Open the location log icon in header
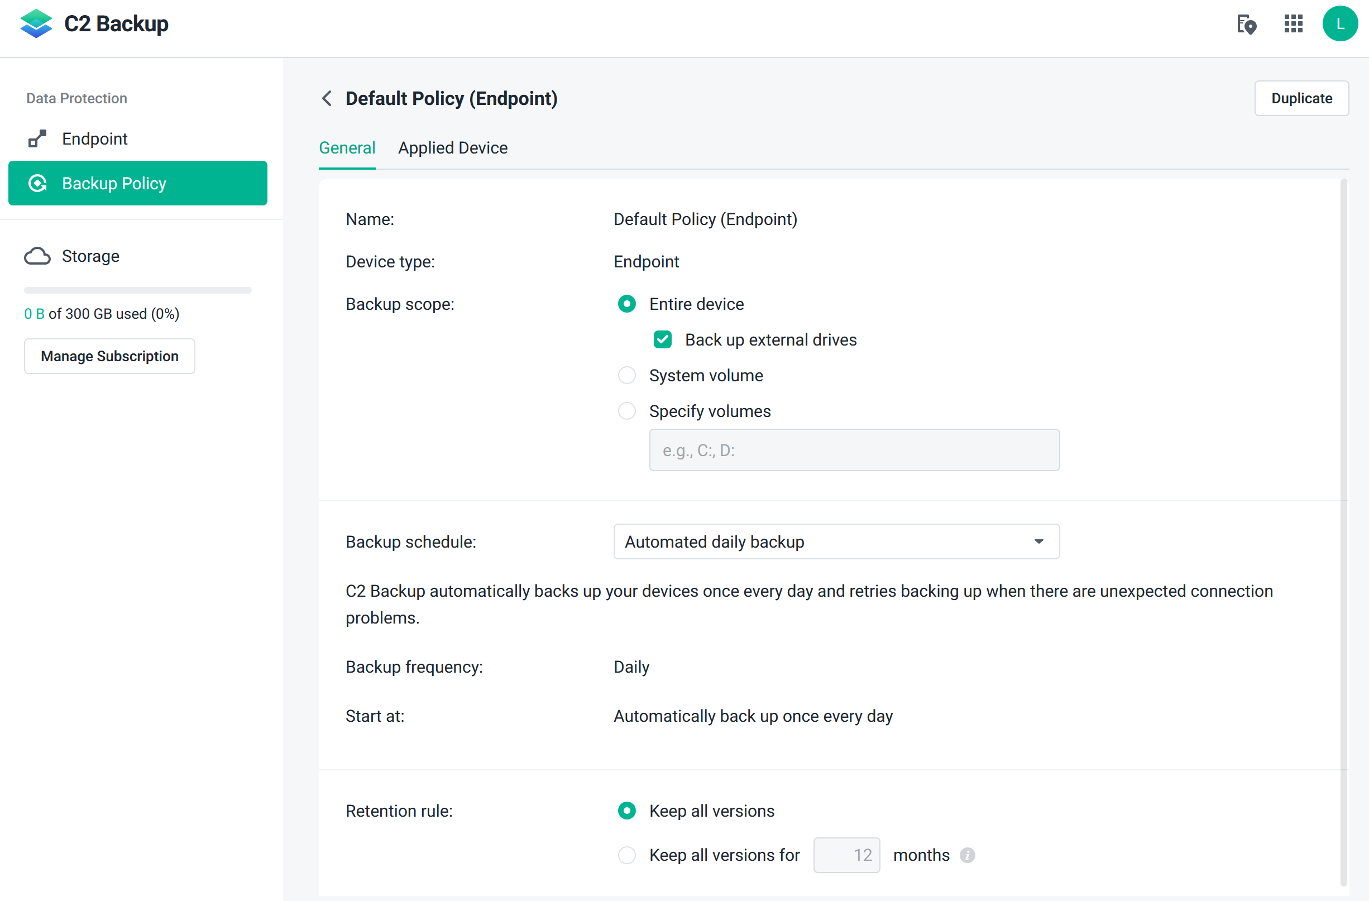1369x901 pixels. 1247,24
